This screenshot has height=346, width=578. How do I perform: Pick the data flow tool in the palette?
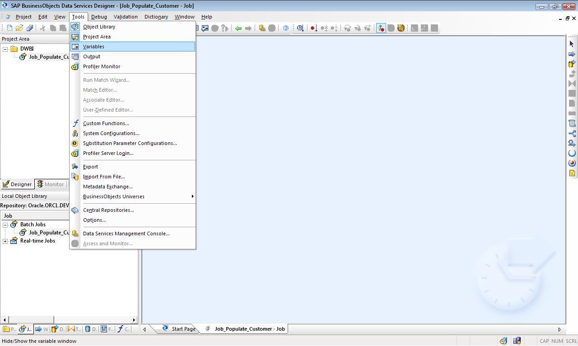pyautogui.click(x=572, y=64)
